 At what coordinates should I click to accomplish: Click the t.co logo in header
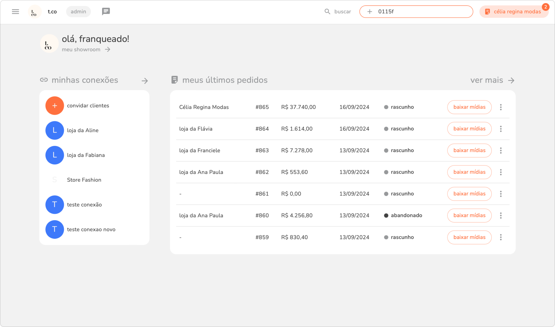pos(34,12)
